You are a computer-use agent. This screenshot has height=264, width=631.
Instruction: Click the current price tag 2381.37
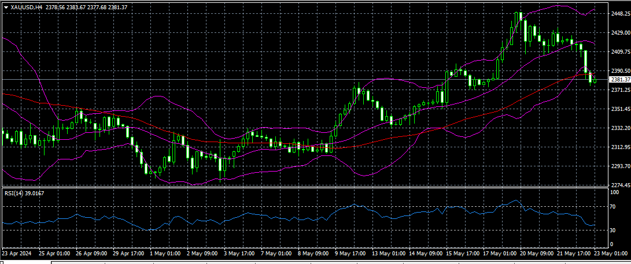[620, 80]
